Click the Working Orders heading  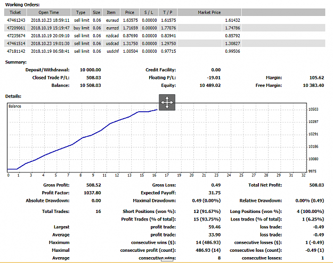(22, 5)
